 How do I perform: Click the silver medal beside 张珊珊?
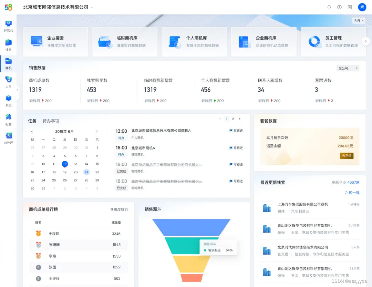pyautogui.click(x=39, y=245)
